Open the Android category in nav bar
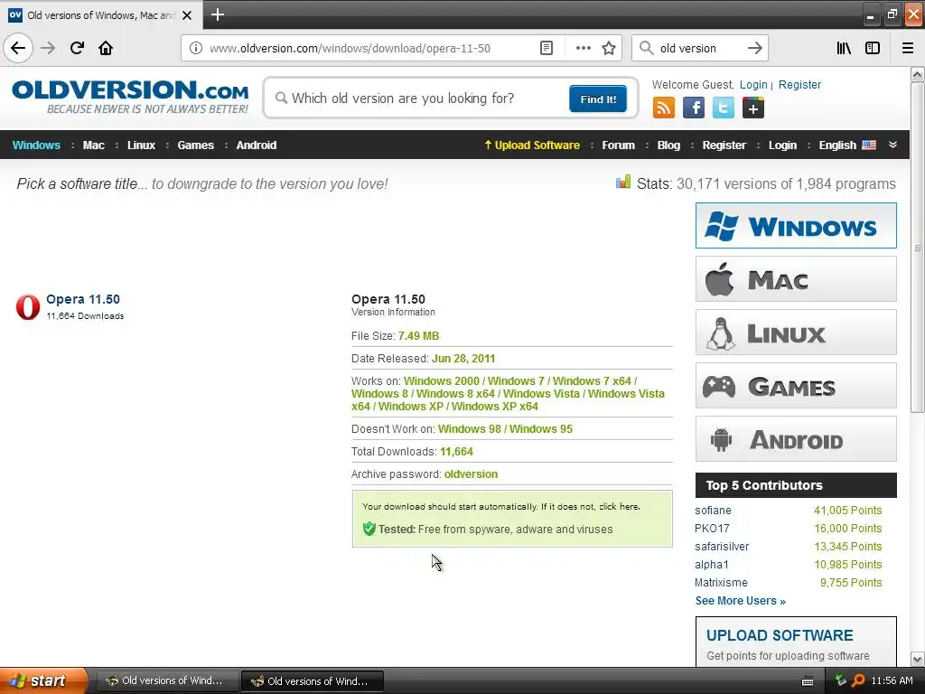Screen dimensions: 925x694 (256, 145)
